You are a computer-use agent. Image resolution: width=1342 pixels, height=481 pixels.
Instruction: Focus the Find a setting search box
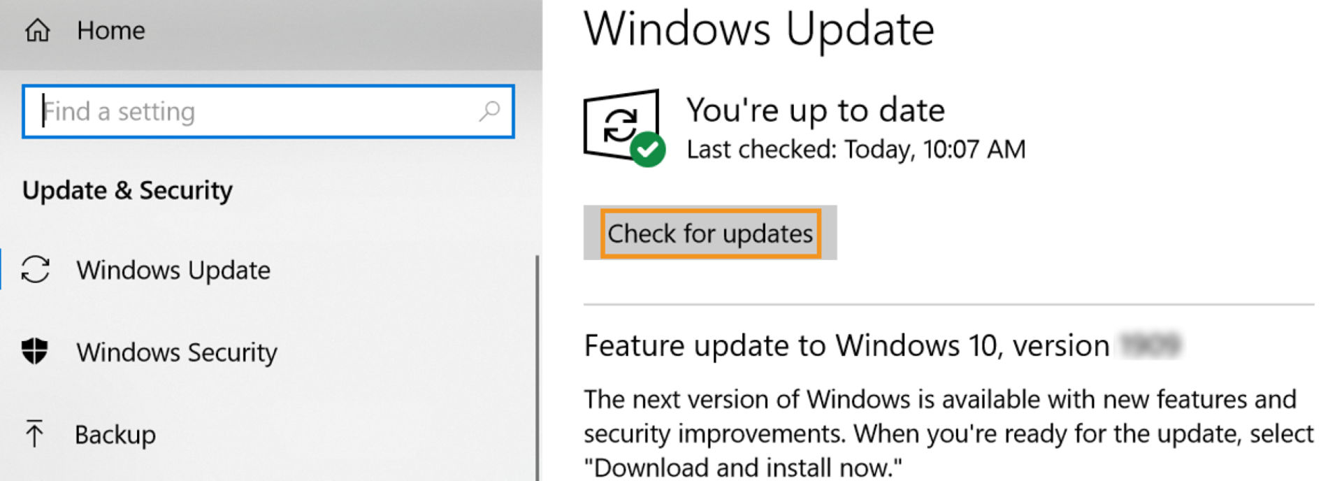(268, 111)
